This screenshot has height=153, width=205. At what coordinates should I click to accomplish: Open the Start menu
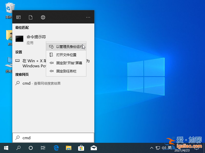pyautogui.click(x=6, y=147)
